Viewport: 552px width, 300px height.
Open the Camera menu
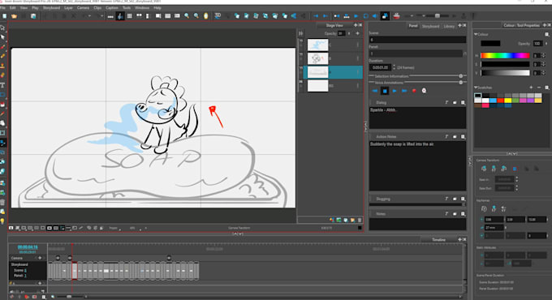tap(83, 8)
